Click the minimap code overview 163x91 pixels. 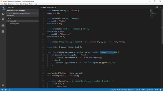click(154, 14)
